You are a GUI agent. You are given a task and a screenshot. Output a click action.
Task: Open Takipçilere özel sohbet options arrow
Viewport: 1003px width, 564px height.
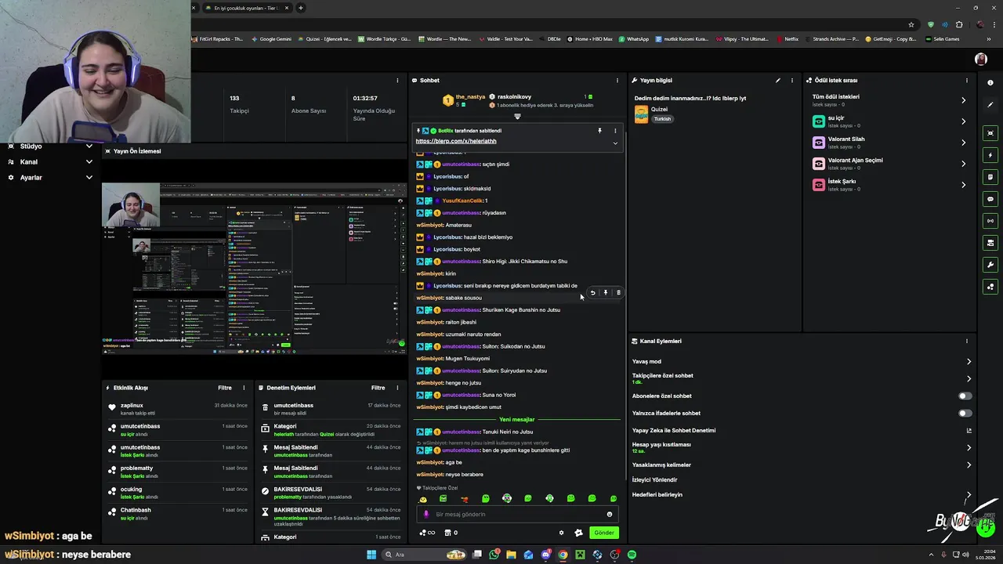tap(969, 378)
